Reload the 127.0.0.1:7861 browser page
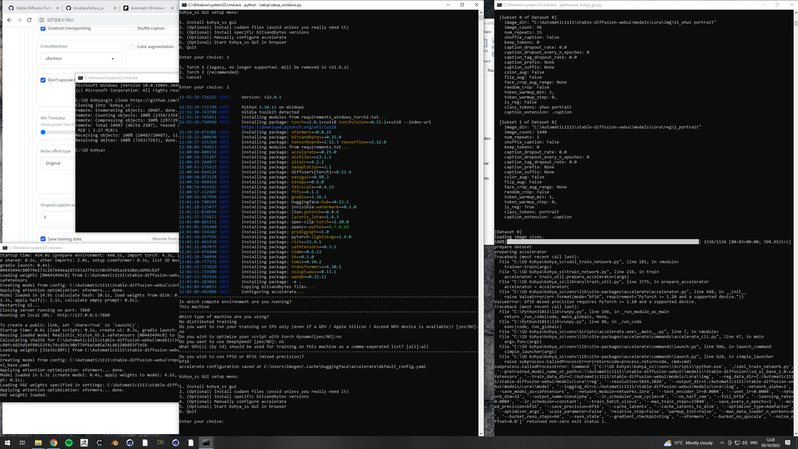The height and width of the screenshot is (449, 798). tap(29, 20)
